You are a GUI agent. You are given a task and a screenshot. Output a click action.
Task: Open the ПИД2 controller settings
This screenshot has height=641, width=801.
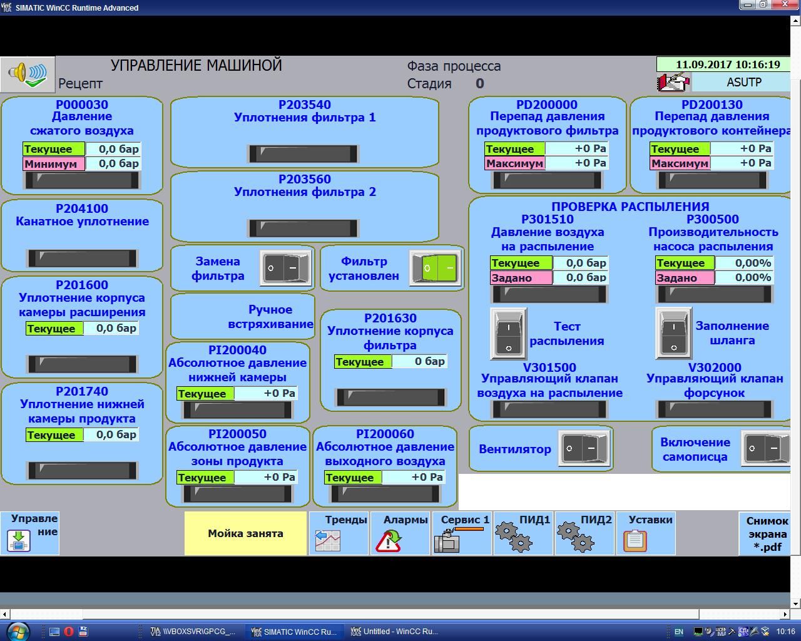(x=584, y=533)
